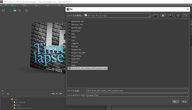Select the Intel folder

pyautogui.click(x=72, y=40)
